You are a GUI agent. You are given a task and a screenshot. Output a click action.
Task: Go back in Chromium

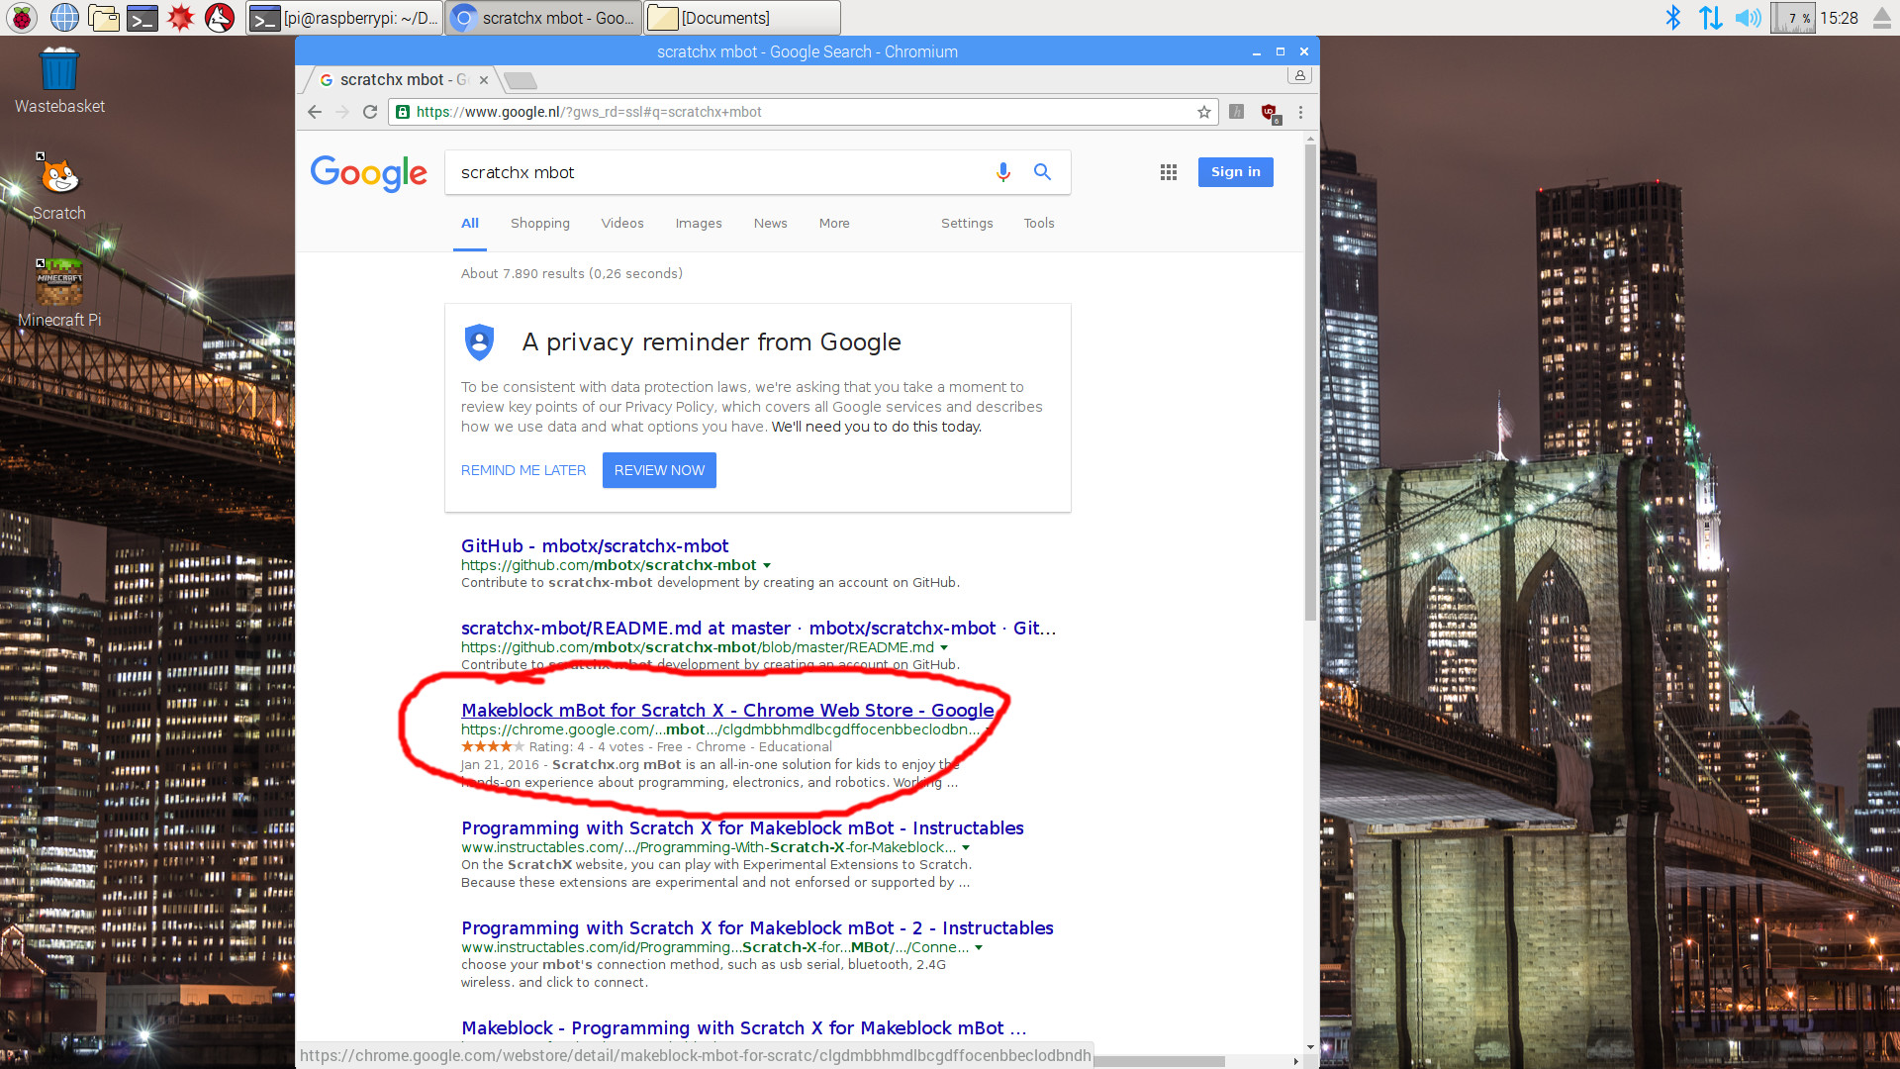coord(315,112)
